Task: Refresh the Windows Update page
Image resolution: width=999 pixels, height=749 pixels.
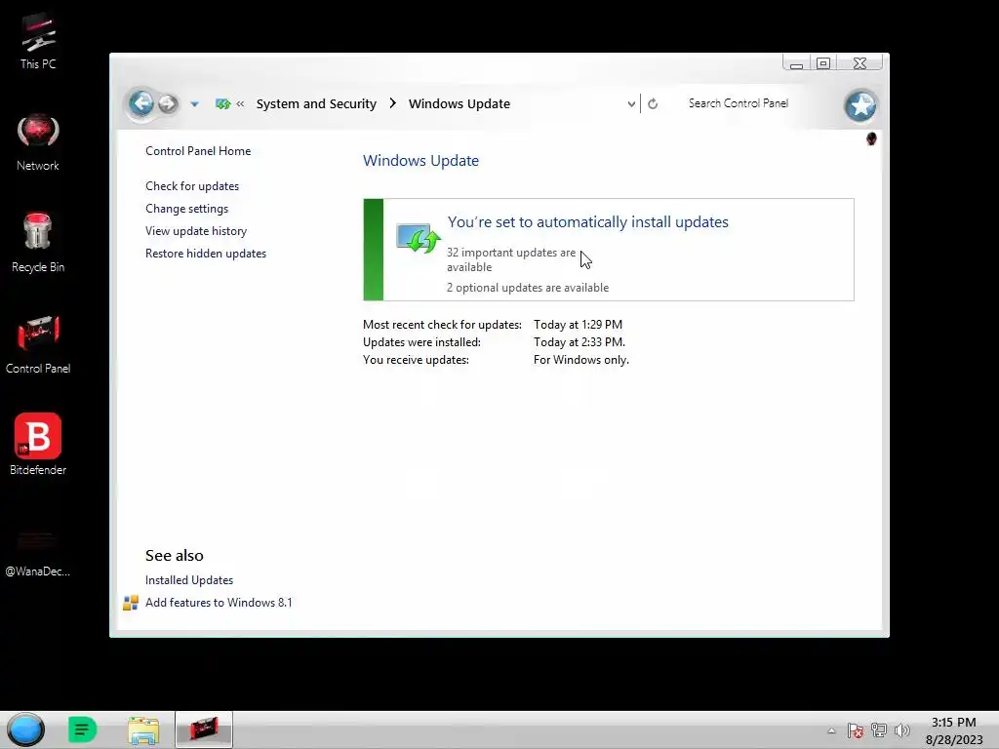Action: 653,103
